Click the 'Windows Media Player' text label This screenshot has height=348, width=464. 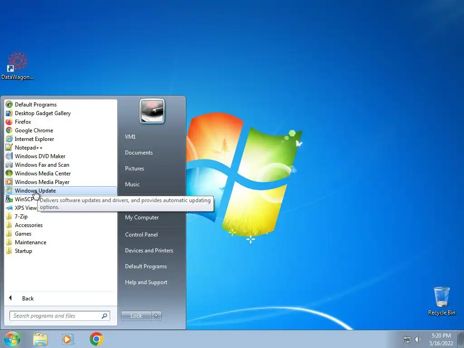pyautogui.click(x=42, y=182)
